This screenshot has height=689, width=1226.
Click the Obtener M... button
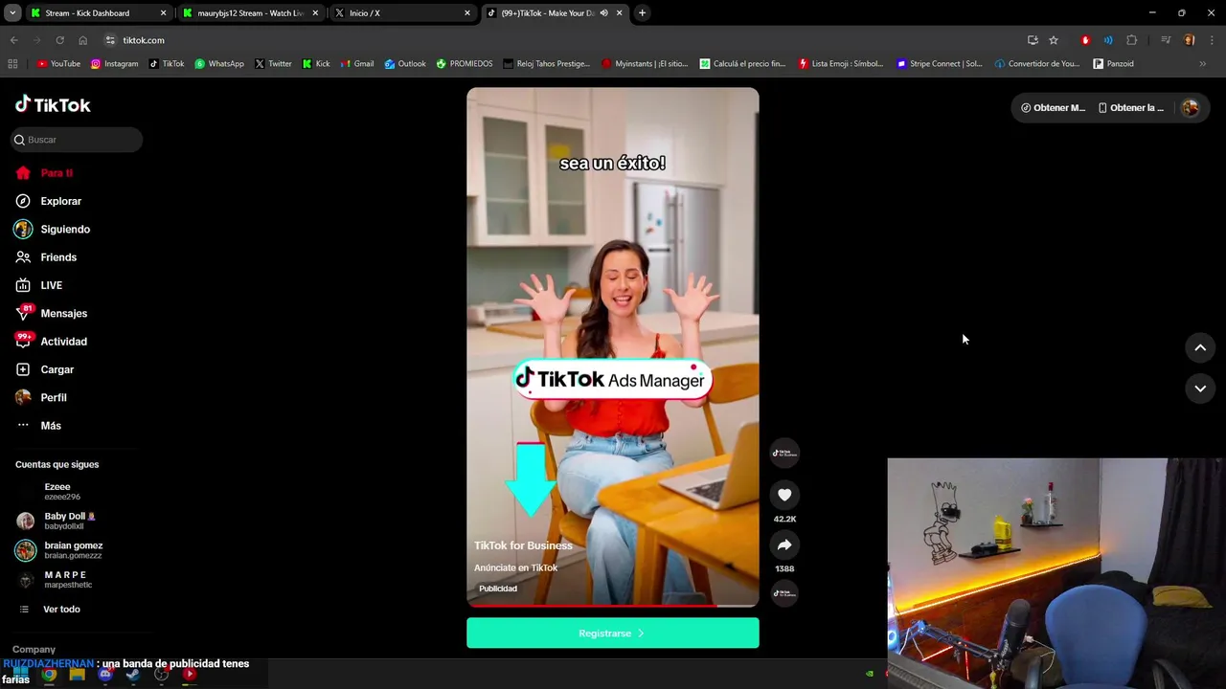(x=1054, y=108)
